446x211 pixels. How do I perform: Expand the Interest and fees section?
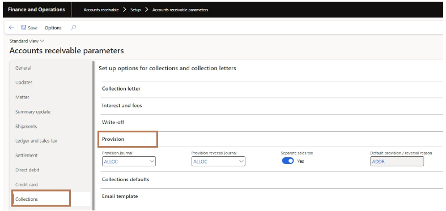click(122, 105)
